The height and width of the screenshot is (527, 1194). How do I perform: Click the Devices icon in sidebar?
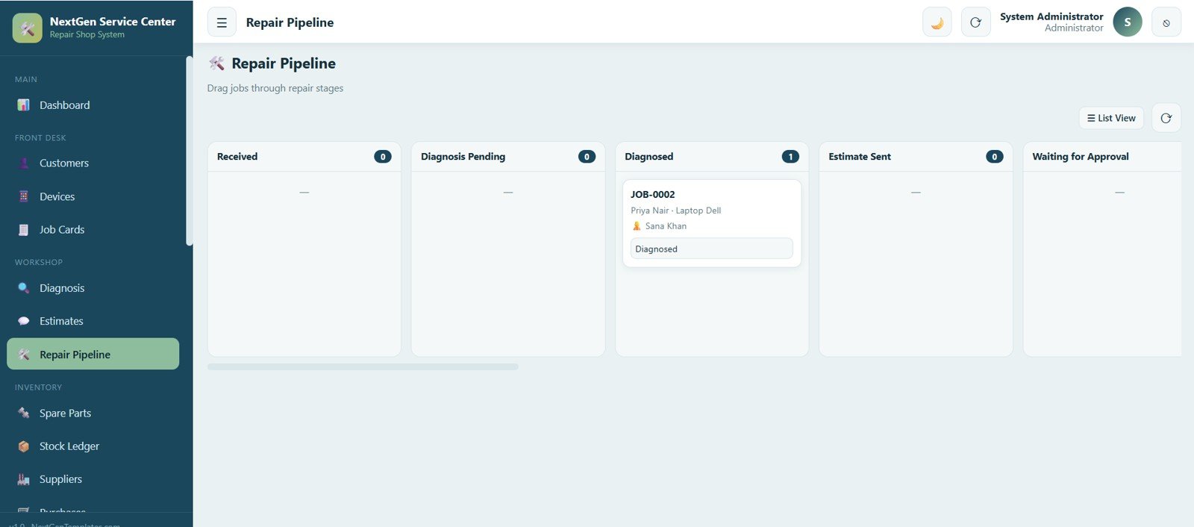24,196
